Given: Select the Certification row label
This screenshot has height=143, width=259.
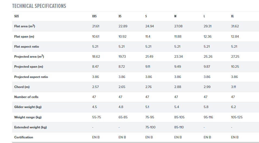Looking at the screenshot, I should [24, 137].
